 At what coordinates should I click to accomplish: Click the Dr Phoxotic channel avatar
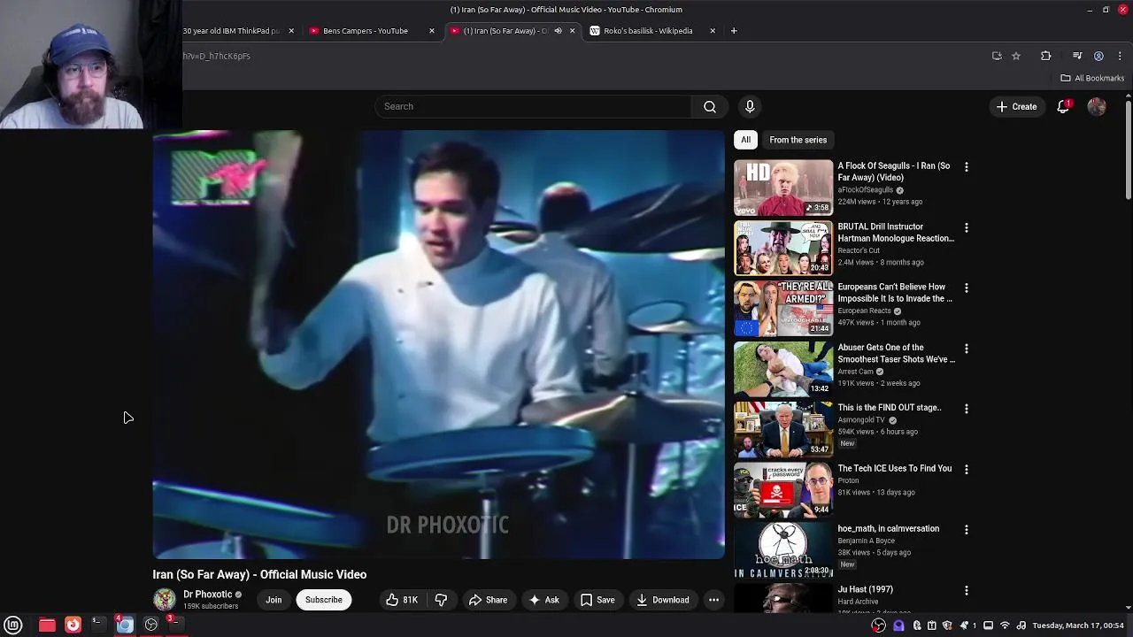coord(165,600)
